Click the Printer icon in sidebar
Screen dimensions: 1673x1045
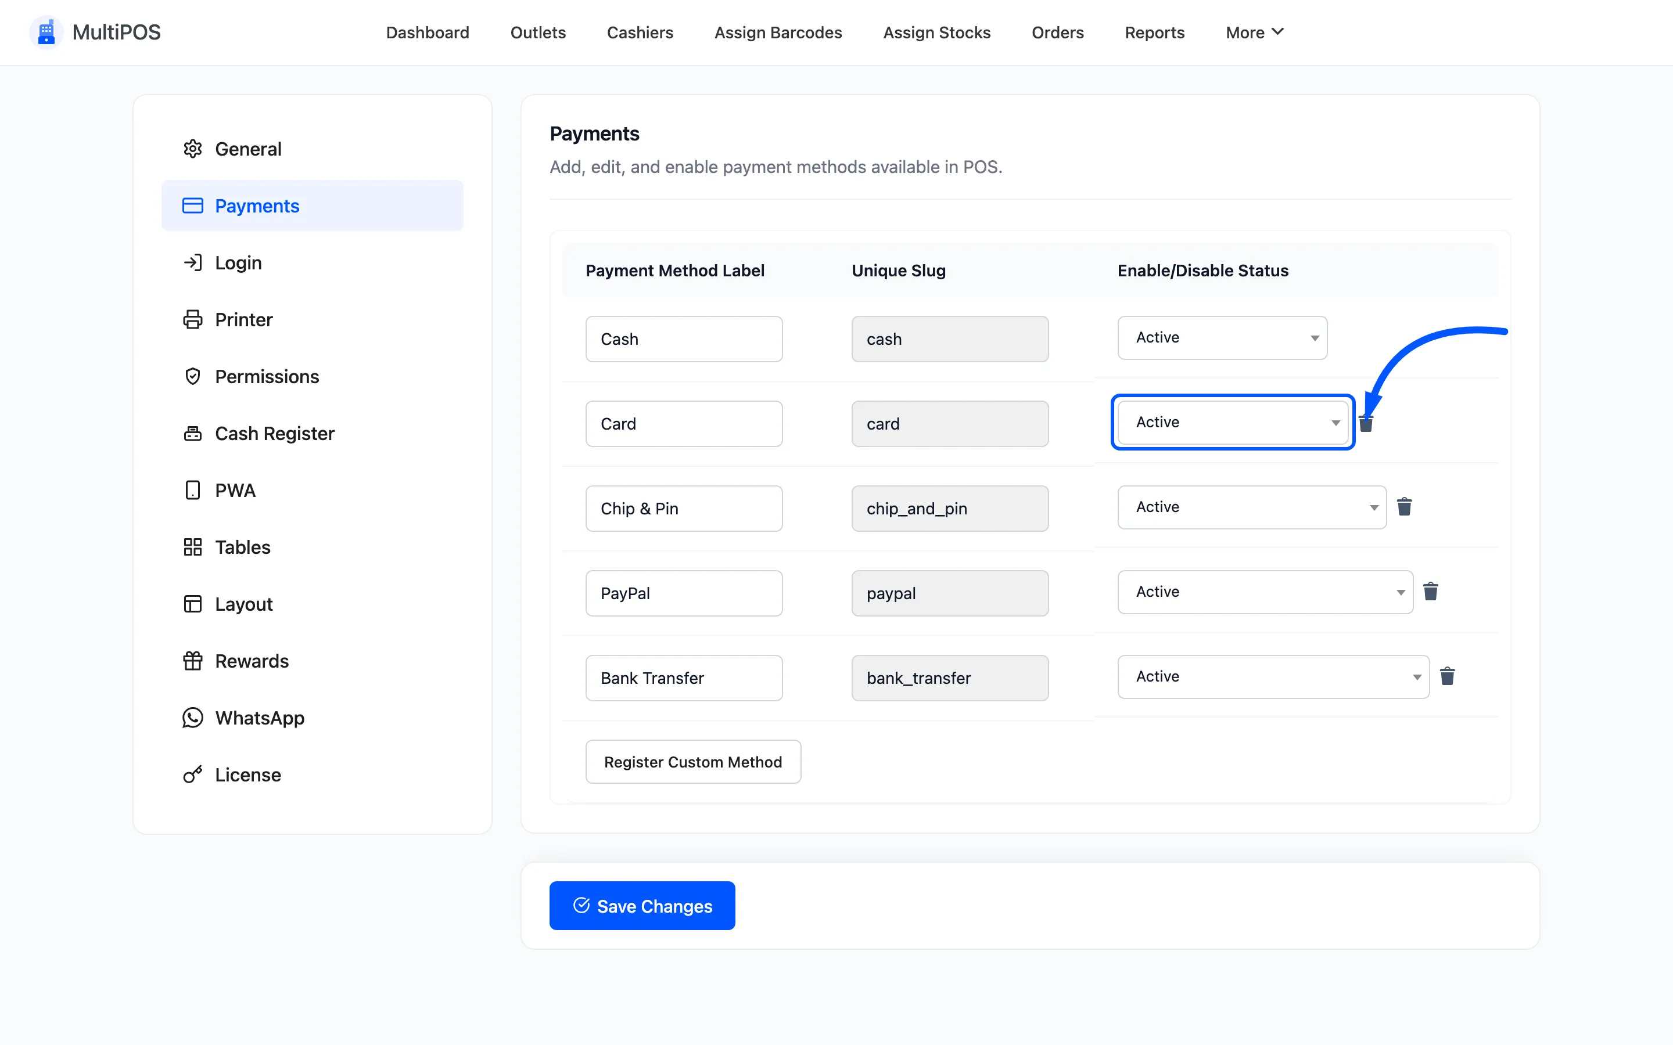point(192,319)
